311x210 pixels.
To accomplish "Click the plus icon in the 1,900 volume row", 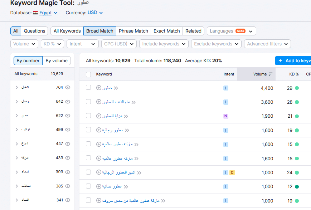I will pyautogui.click(x=99, y=116).
